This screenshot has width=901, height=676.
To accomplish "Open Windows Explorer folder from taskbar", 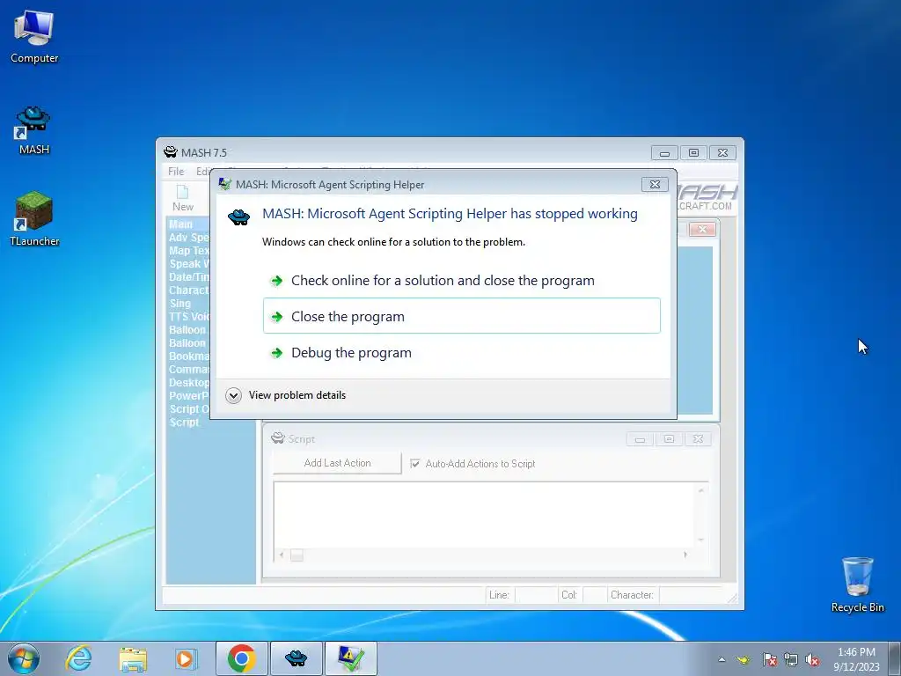I will (x=133, y=658).
